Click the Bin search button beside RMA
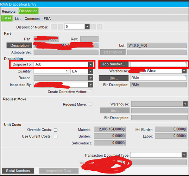Image resolution: width=189 pixels, height=176 pixels. pos(114,78)
